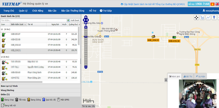Click the map zoom level slider bar
Image resolution: width=219 pixels, height=108 pixels.
point(86,47)
